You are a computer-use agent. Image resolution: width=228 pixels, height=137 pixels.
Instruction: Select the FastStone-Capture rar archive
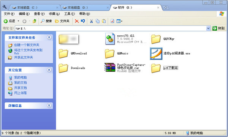pos(125,68)
